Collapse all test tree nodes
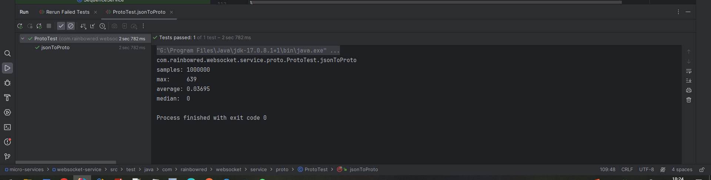 pos(93,26)
